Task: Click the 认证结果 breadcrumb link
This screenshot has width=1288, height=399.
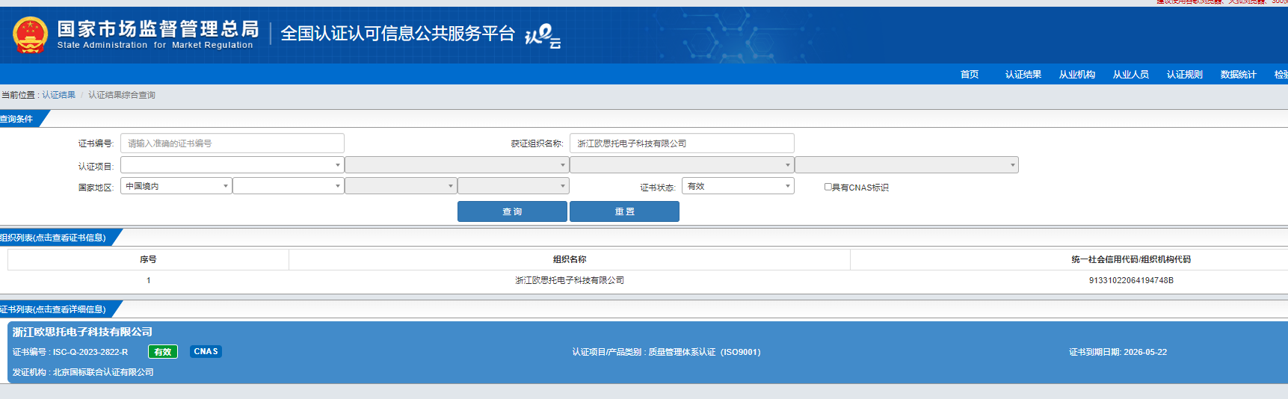Action: (58, 95)
